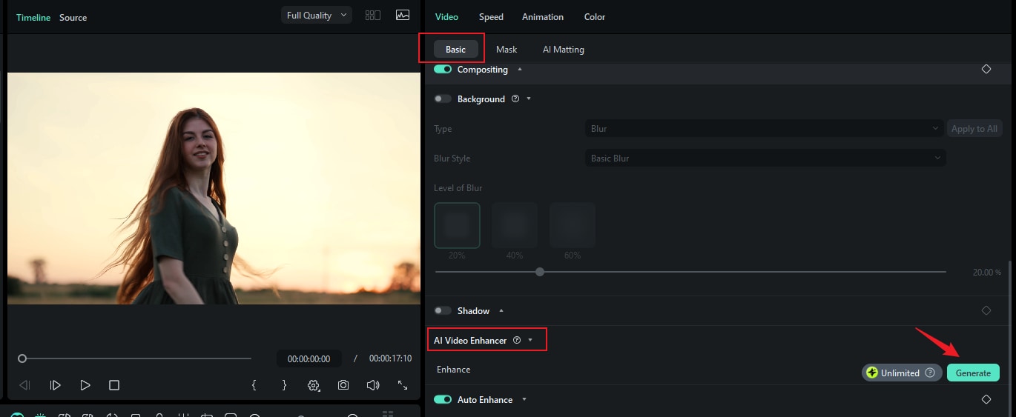The width and height of the screenshot is (1016, 417).
Task: Open the Video properties tab
Action: (x=446, y=17)
